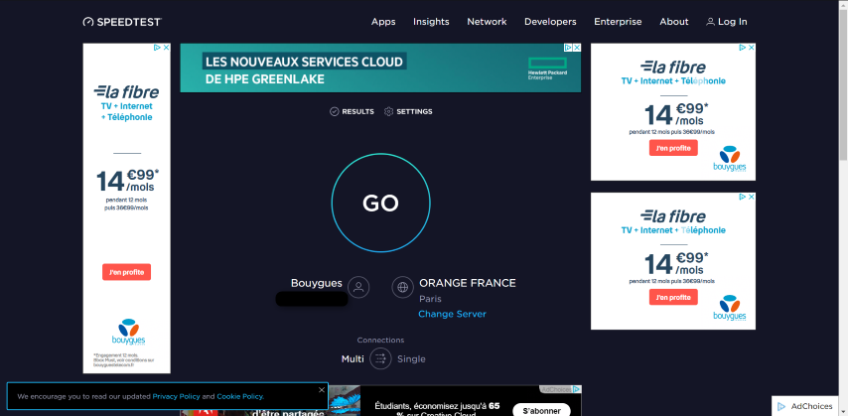Click S'abonner in Creative Cloud ad

[541, 411]
